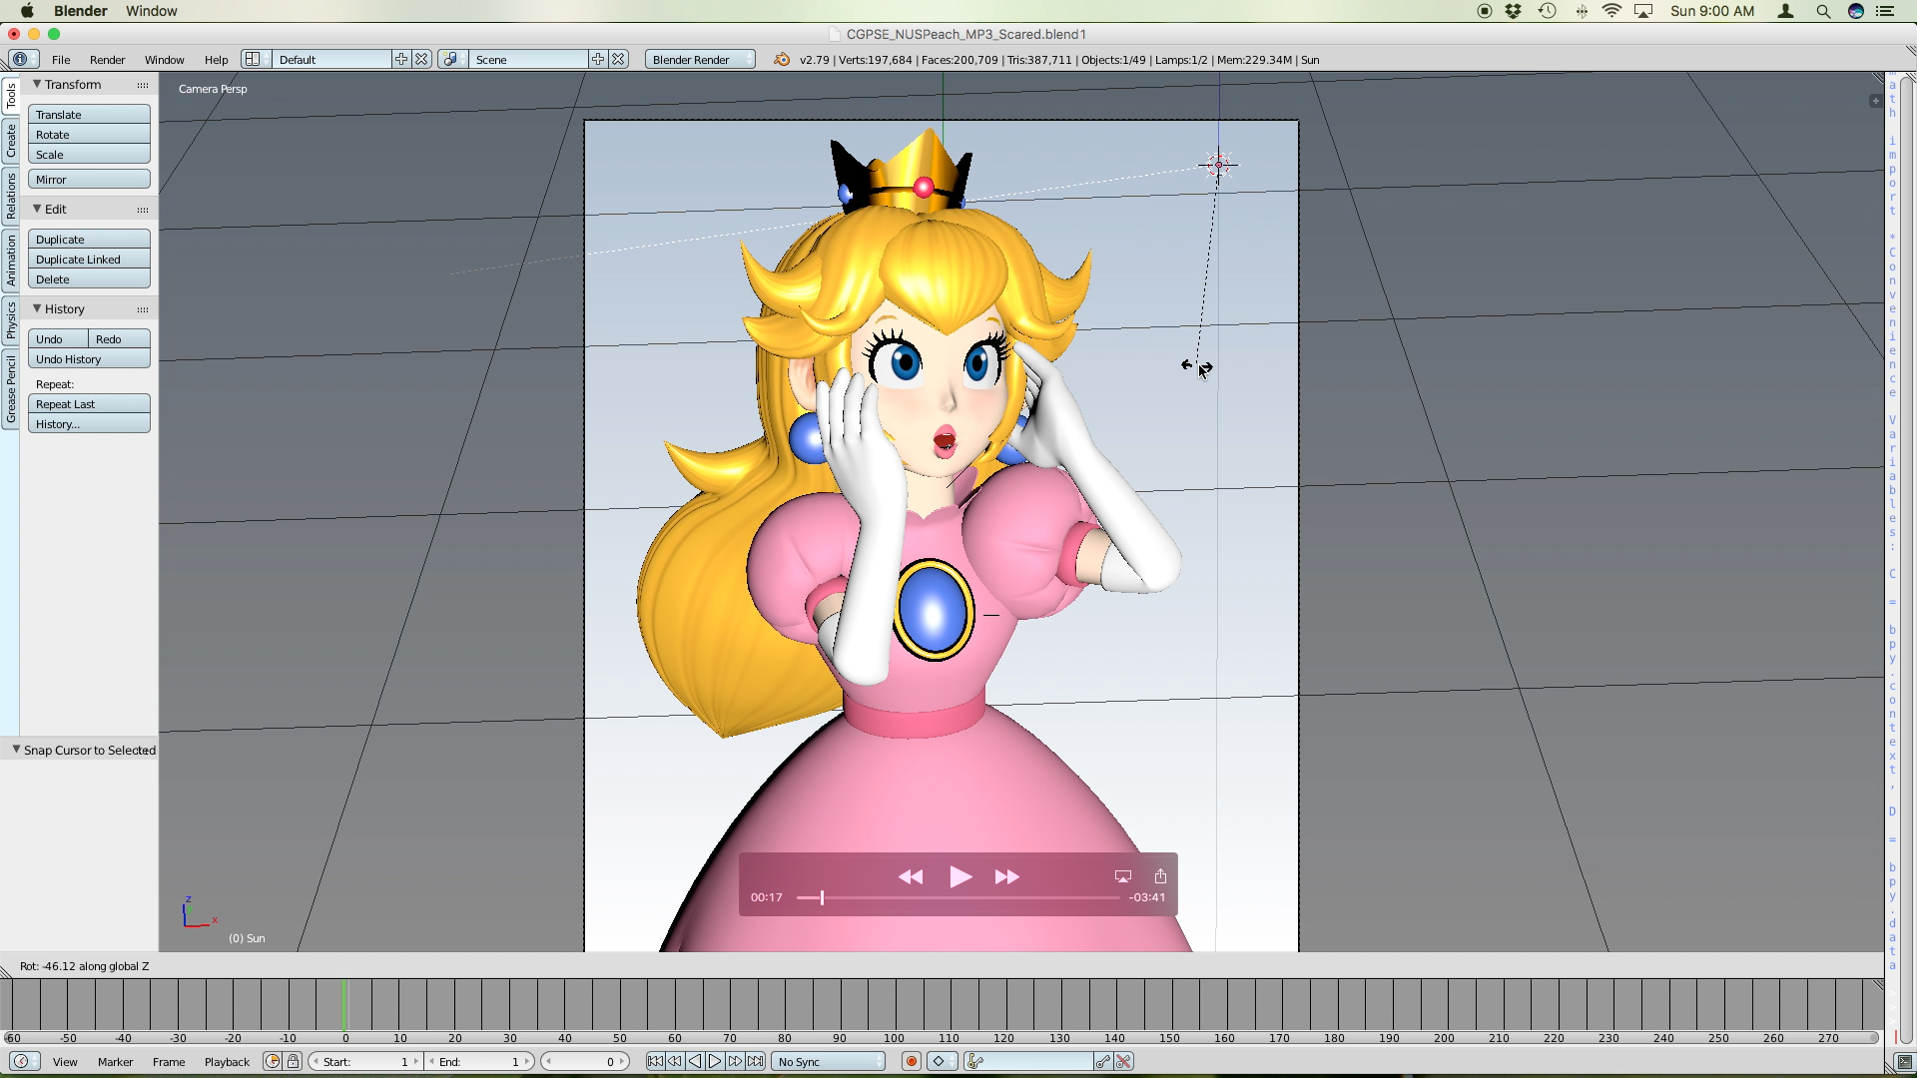The width and height of the screenshot is (1917, 1078).
Task: Collapse the Edit panel
Action: click(37, 209)
